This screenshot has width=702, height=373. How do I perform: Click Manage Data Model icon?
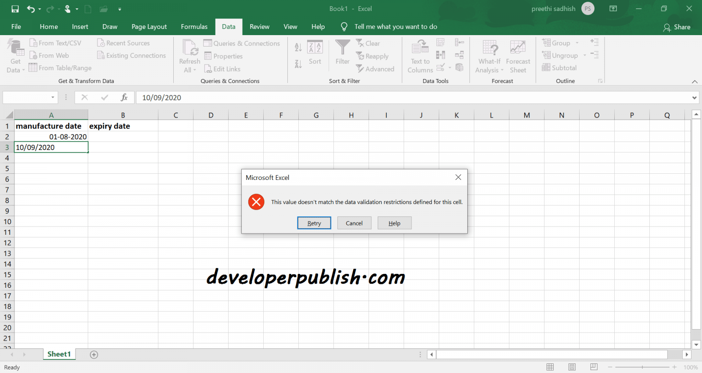pyautogui.click(x=459, y=67)
